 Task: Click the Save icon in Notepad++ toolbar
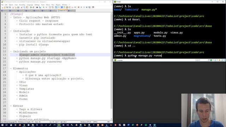(7, 7)
